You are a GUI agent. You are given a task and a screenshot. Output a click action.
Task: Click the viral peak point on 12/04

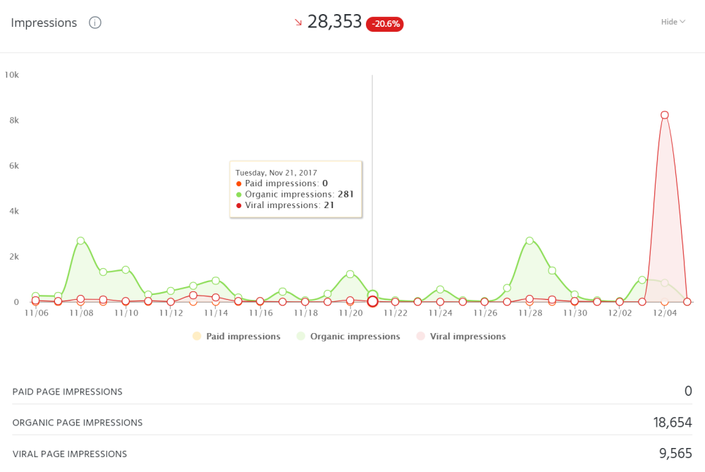pyautogui.click(x=664, y=115)
